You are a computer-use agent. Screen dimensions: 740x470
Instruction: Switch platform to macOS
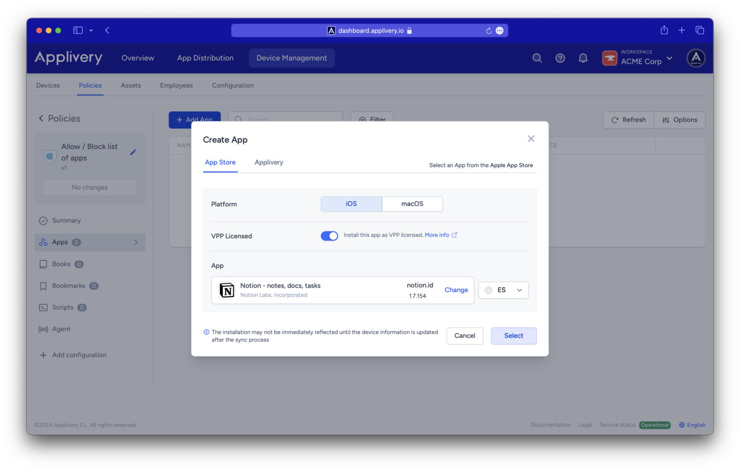coord(412,203)
